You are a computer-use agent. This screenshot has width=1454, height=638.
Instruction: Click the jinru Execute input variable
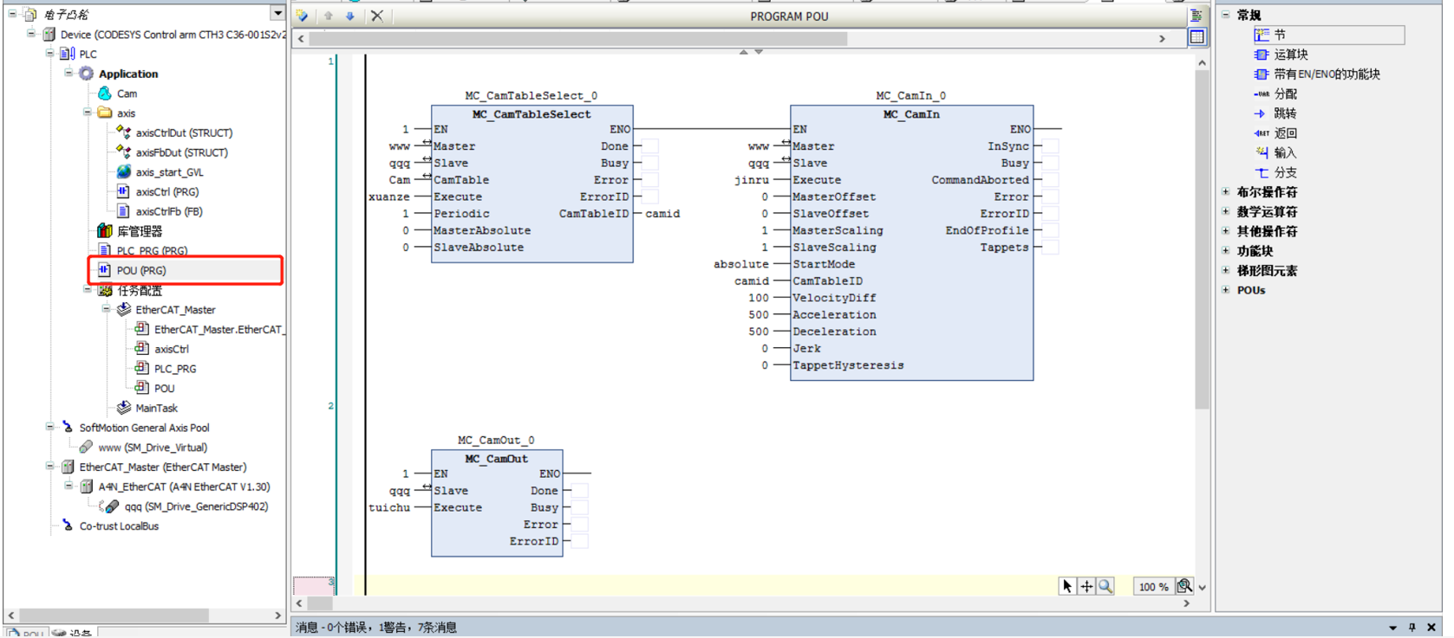[752, 180]
